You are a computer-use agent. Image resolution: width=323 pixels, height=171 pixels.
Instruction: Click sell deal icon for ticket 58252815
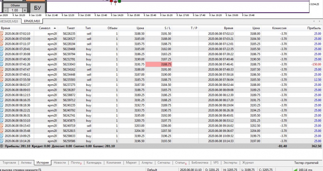point(2,131)
